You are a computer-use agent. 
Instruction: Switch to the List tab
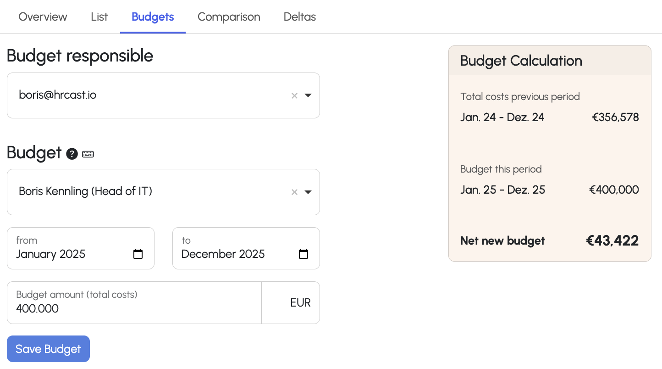[x=99, y=17]
